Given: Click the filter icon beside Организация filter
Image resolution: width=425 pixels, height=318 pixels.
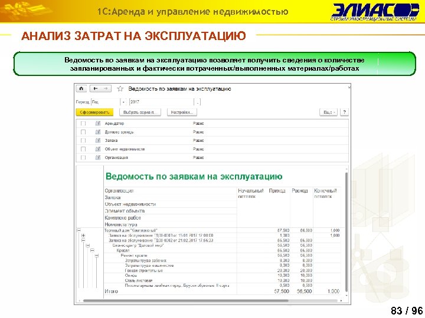Looking at the screenshot, I should 98,157.
